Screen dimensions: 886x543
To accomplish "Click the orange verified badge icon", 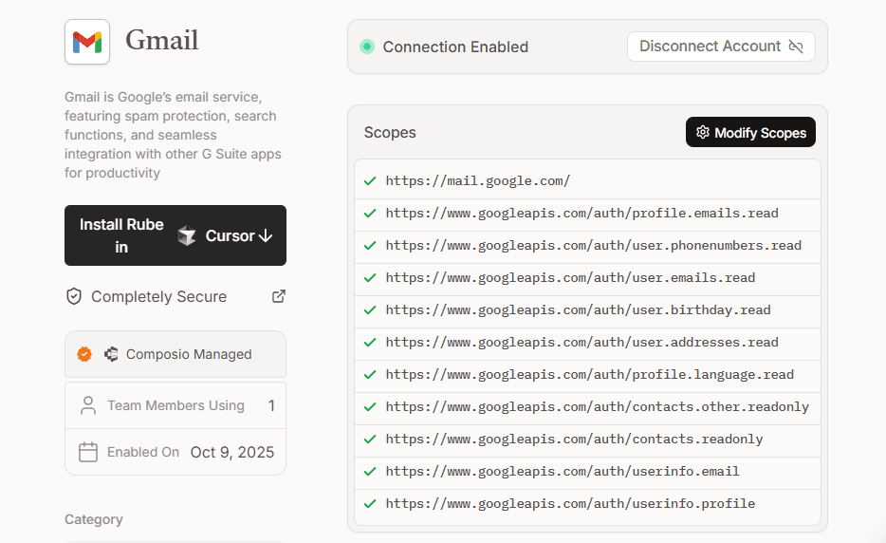I will point(84,354).
